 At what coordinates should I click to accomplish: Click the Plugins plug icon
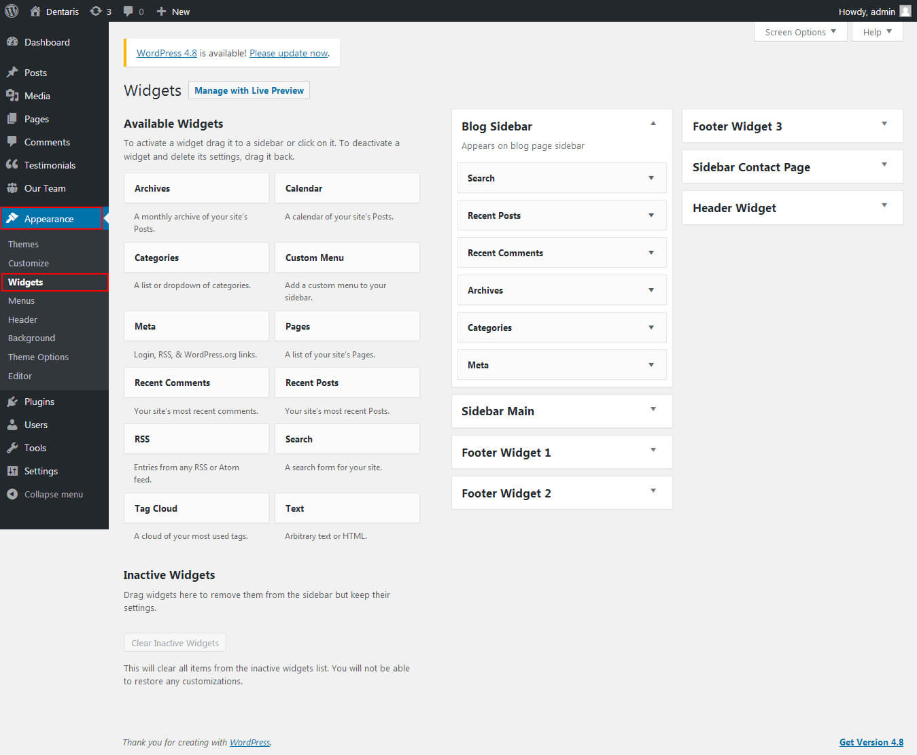[x=12, y=401]
